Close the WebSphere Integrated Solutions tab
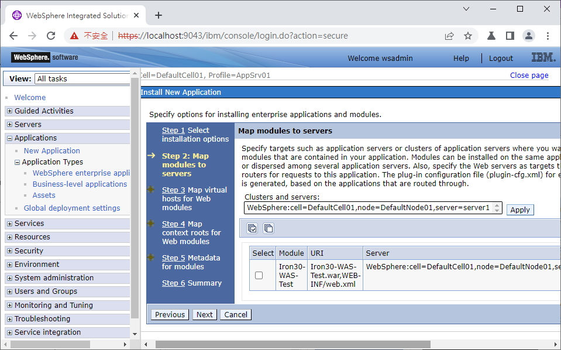 (136, 15)
